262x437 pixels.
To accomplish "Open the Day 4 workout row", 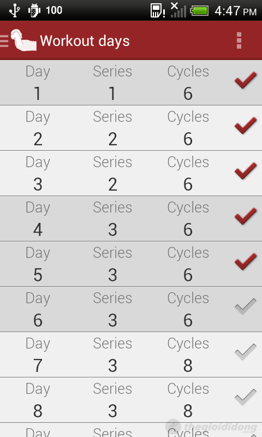I will 131,219.
